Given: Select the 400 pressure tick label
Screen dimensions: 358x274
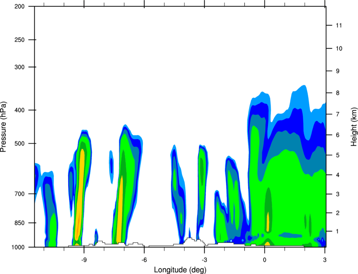Looking at the screenshot, I should [19, 110].
